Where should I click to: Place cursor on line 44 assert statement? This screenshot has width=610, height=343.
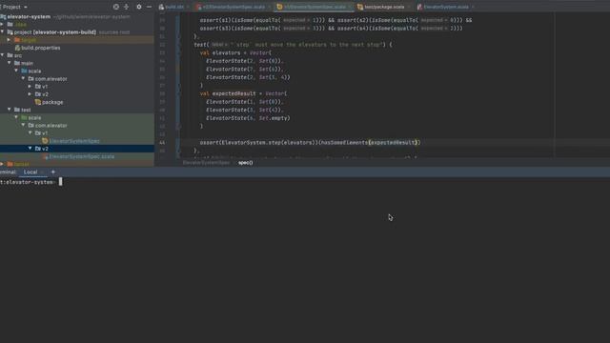point(310,142)
